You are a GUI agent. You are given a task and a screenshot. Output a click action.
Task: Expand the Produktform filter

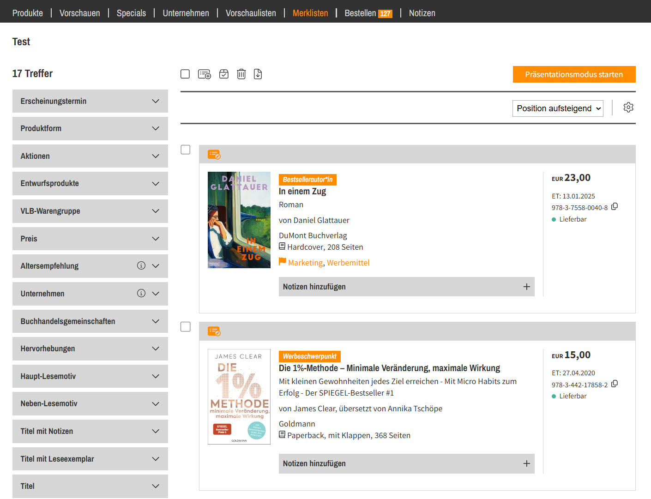point(90,128)
